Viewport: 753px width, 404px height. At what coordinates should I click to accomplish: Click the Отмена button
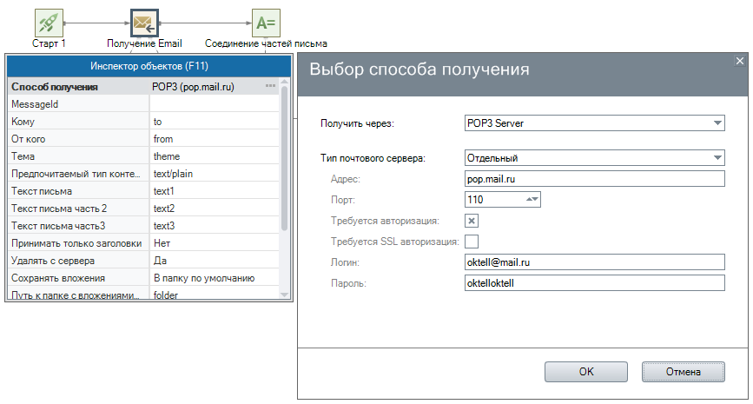[683, 371]
